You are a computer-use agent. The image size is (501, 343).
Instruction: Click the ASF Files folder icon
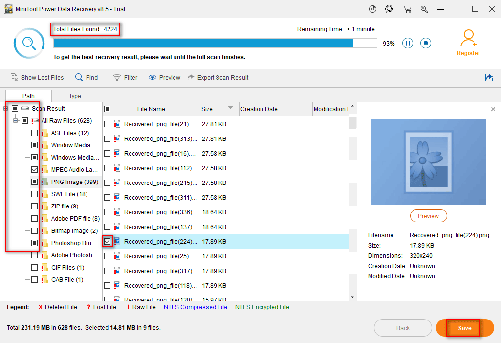point(45,133)
